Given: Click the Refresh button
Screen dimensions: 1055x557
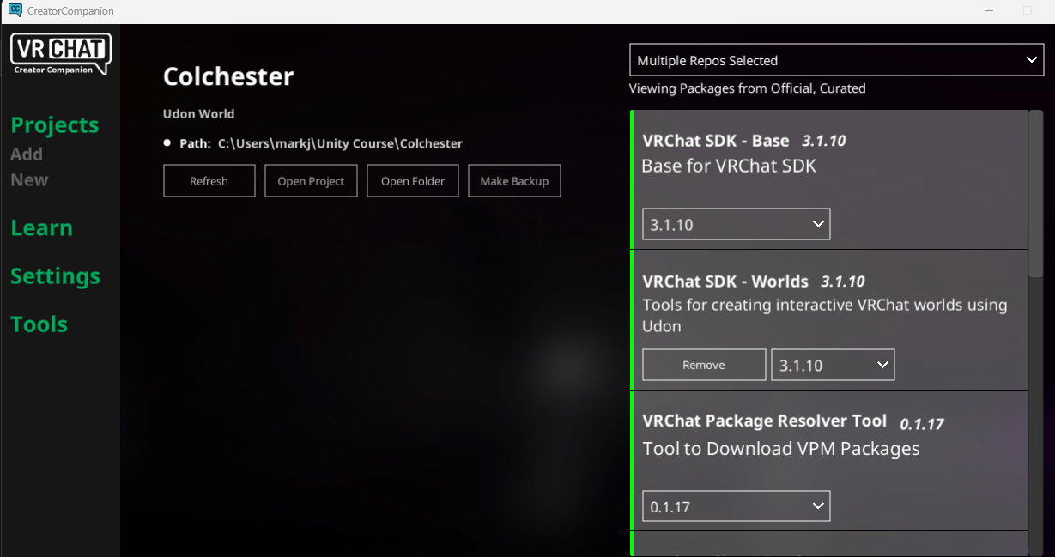Looking at the screenshot, I should 209,181.
